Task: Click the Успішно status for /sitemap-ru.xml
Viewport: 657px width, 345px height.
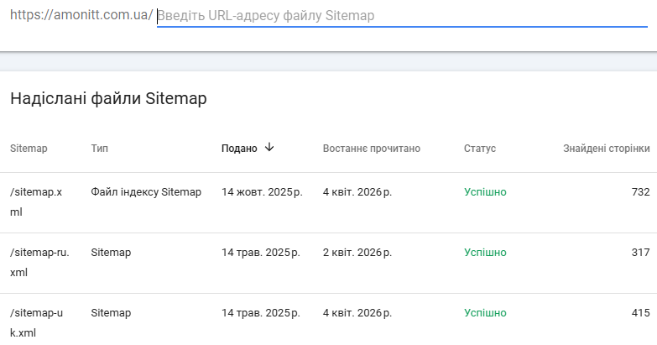Action: pyautogui.click(x=485, y=253)
